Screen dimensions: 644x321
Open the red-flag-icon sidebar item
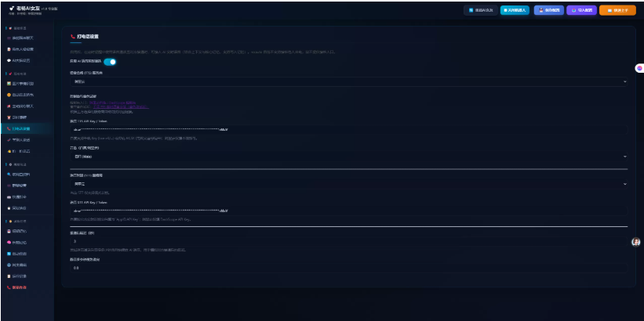click(x=20, y=106)
